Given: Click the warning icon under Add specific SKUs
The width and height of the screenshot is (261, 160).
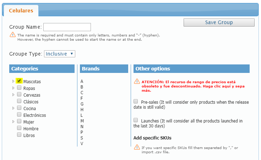Looking at the screenshot, I should click(x=137, y=148).
